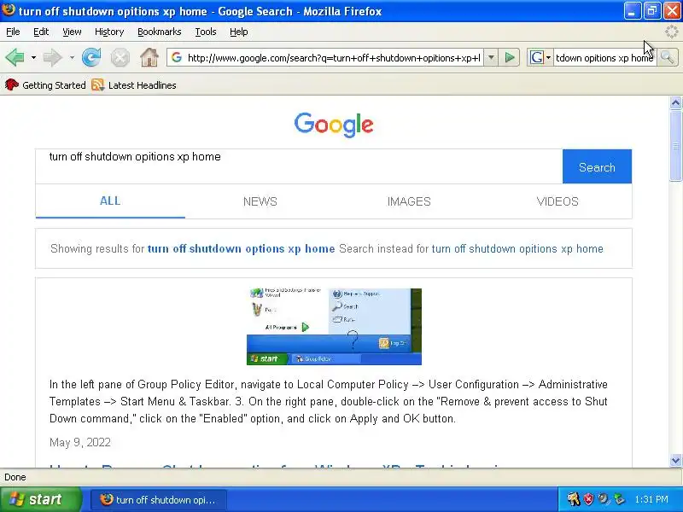Click the magnifier search icon in toolbar
Image resolution: width=683 pixels, height=512 pixels.
(667, 57)
